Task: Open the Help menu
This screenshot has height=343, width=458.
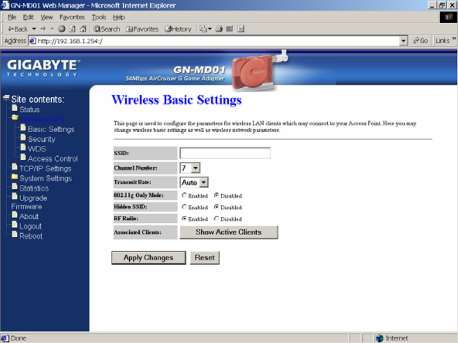Action: (x=119, y=17)
